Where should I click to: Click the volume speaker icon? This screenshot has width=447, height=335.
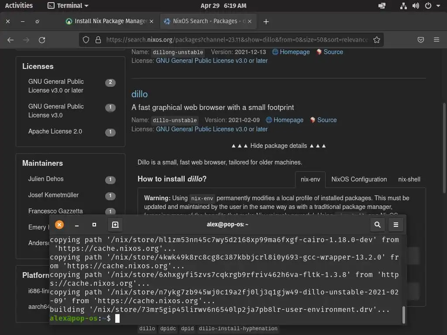[x=416, y=6]
